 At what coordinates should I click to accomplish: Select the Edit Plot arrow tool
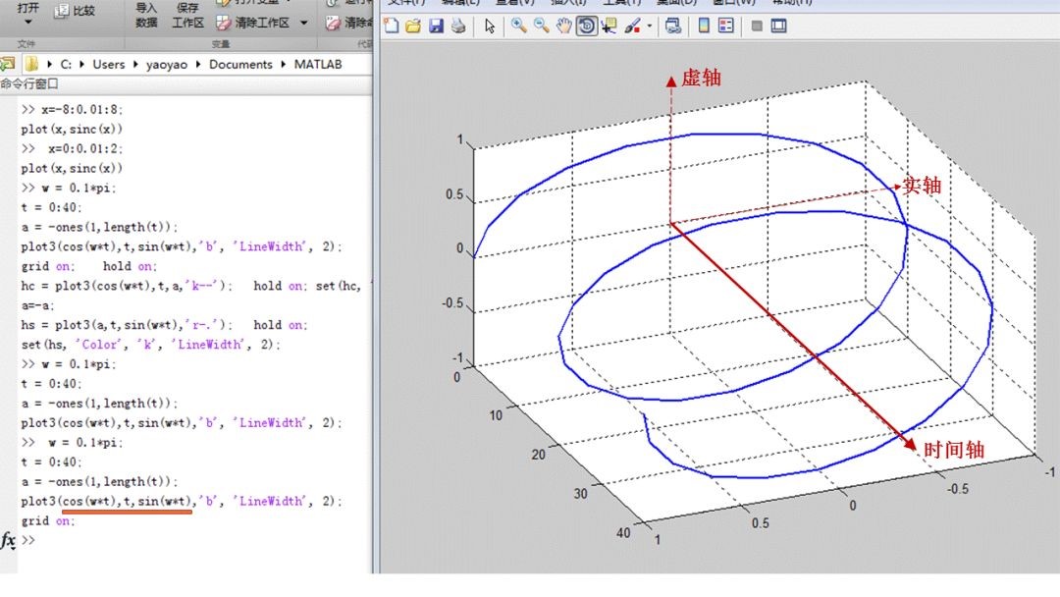point(490,27)
